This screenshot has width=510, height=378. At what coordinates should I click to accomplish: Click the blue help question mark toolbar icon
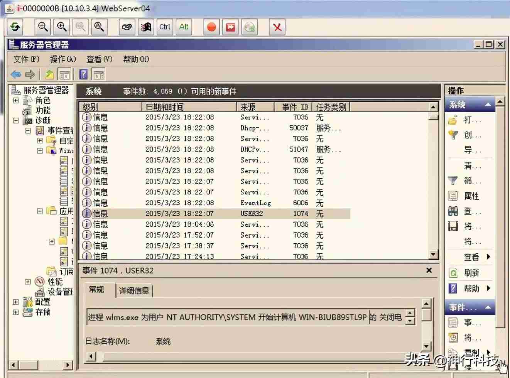pyautogui.click(x=83, y=74)
